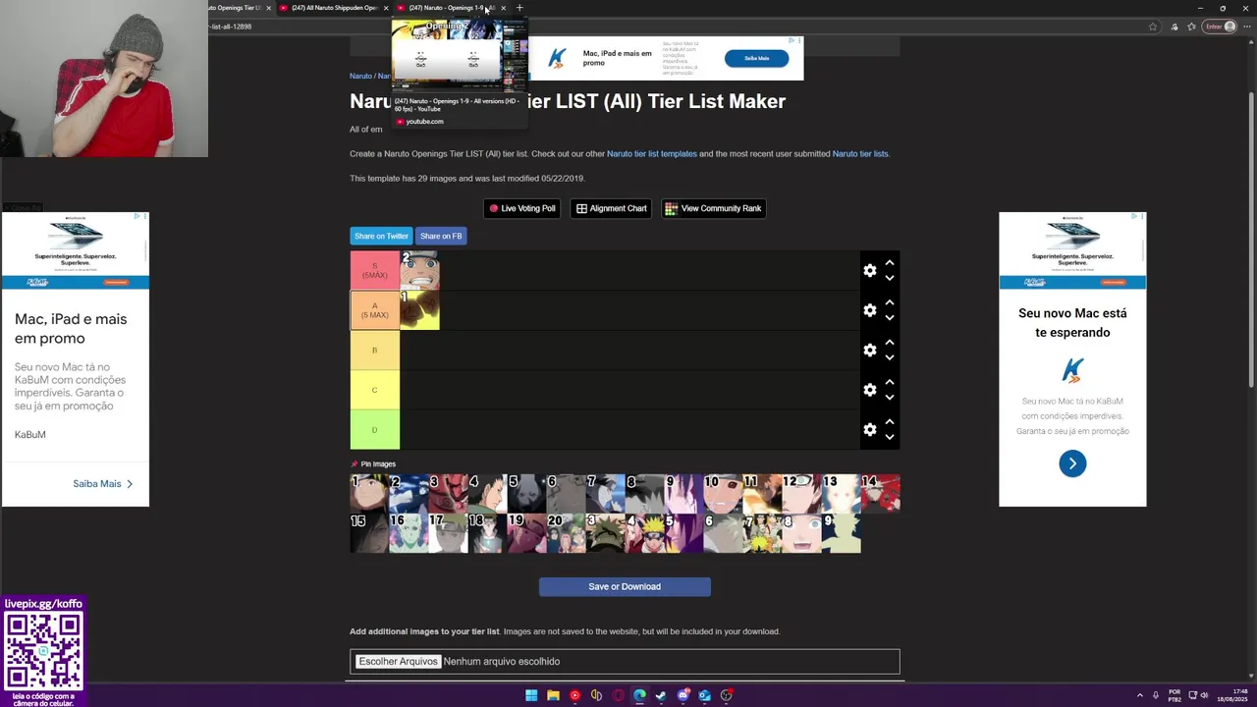Screen dimensions: 1257x707
Task: Open a new browser tab
Action: pyautogui.click(x=519, y=8)
